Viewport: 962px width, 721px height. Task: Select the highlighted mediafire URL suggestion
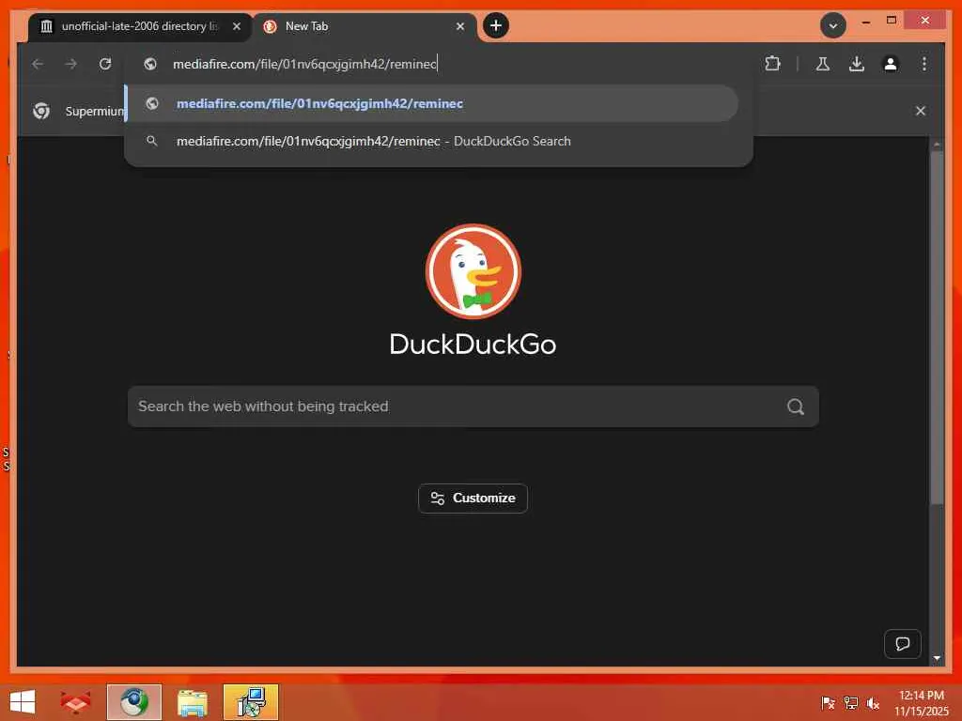(432, 103)
